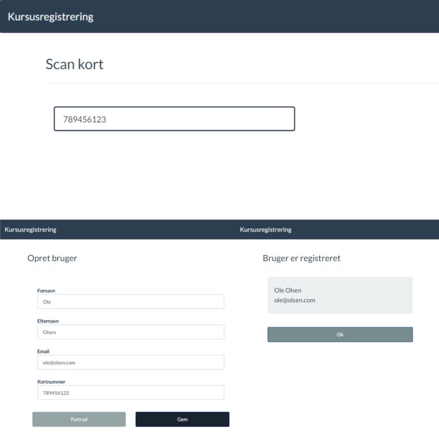This screenshot has height=439, width=439.
Task: Click the Bruger er registreret heading
Action: click(301, 258)
